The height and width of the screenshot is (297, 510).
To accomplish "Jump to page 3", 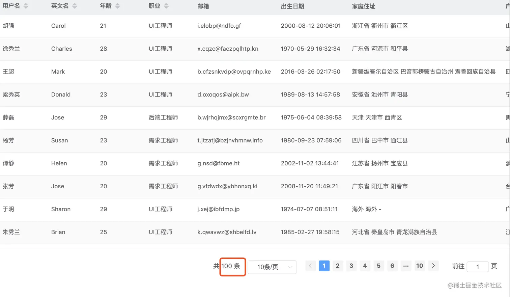I will coord(351,266).
